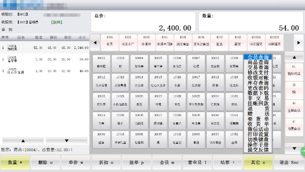
Task: Open side category 28 烟
Action: coord(294,90)
